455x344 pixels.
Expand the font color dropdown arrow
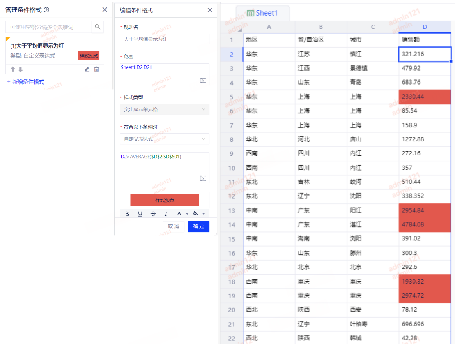pos(187,214)
